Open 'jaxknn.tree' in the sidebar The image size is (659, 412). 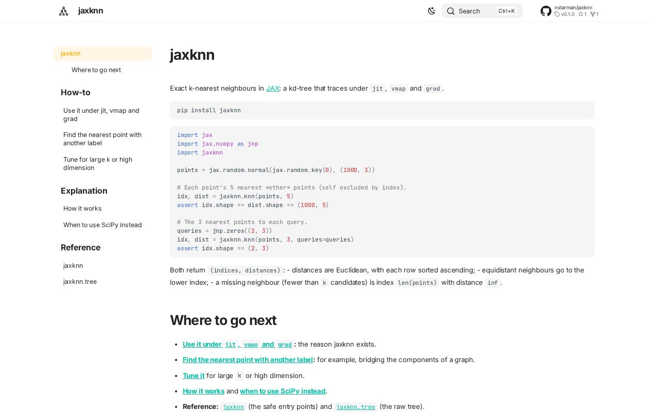point(80,282)
